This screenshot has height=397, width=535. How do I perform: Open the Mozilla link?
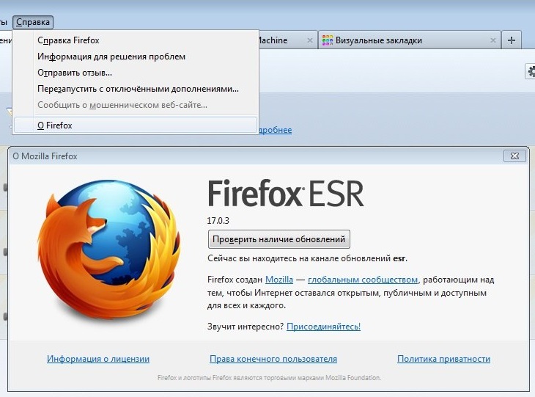tap(279, 280)
